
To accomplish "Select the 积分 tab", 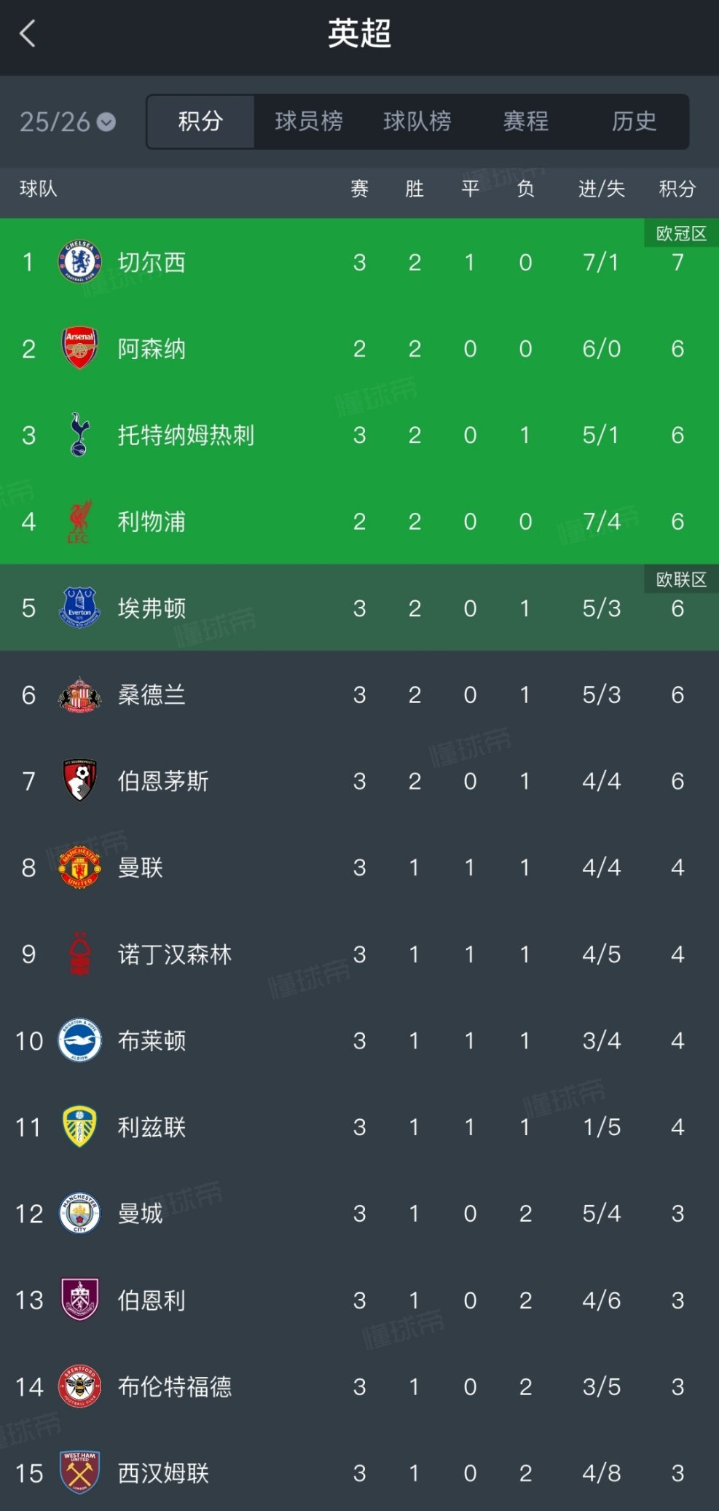I will (200, 121).
